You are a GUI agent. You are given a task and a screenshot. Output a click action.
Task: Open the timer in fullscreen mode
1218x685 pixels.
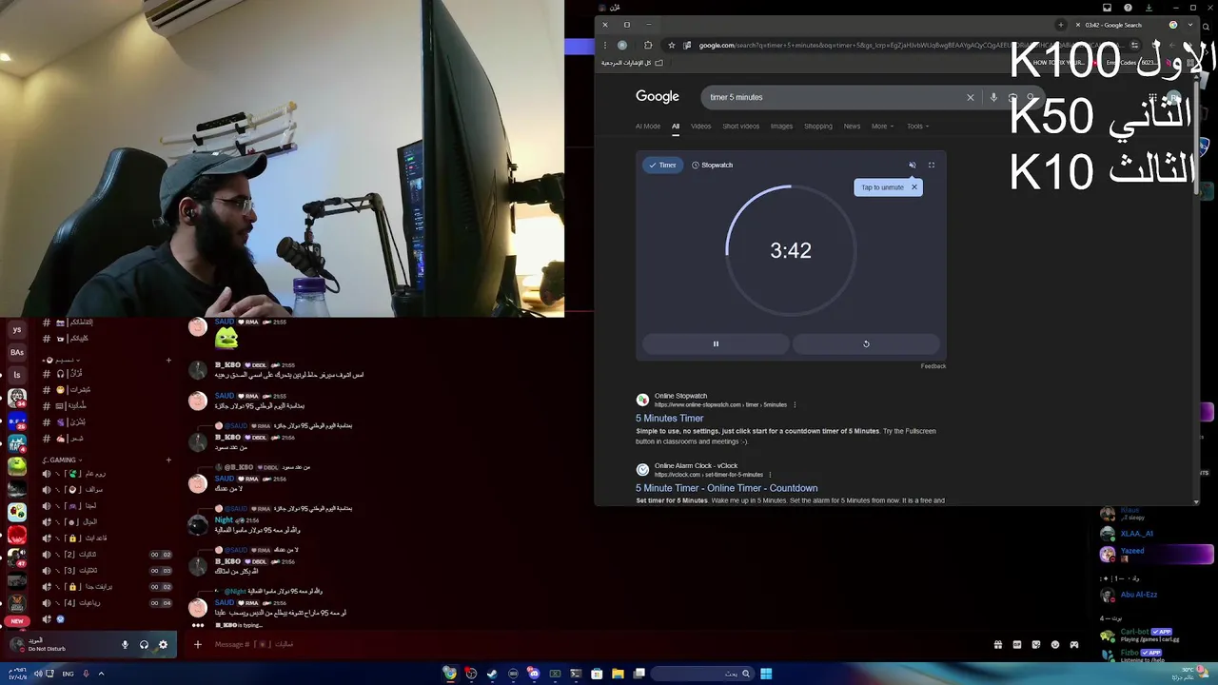click(x=932, y=166)
